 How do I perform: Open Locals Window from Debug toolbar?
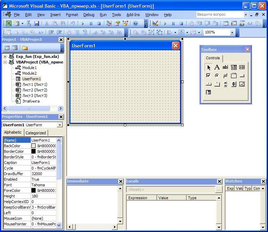[226, 23]
